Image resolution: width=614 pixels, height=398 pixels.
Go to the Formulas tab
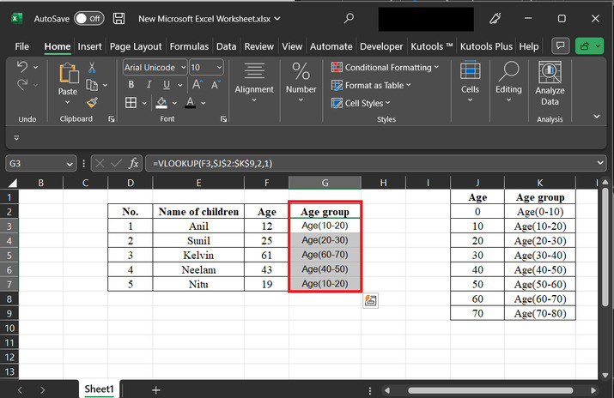(x=189, y=46)
